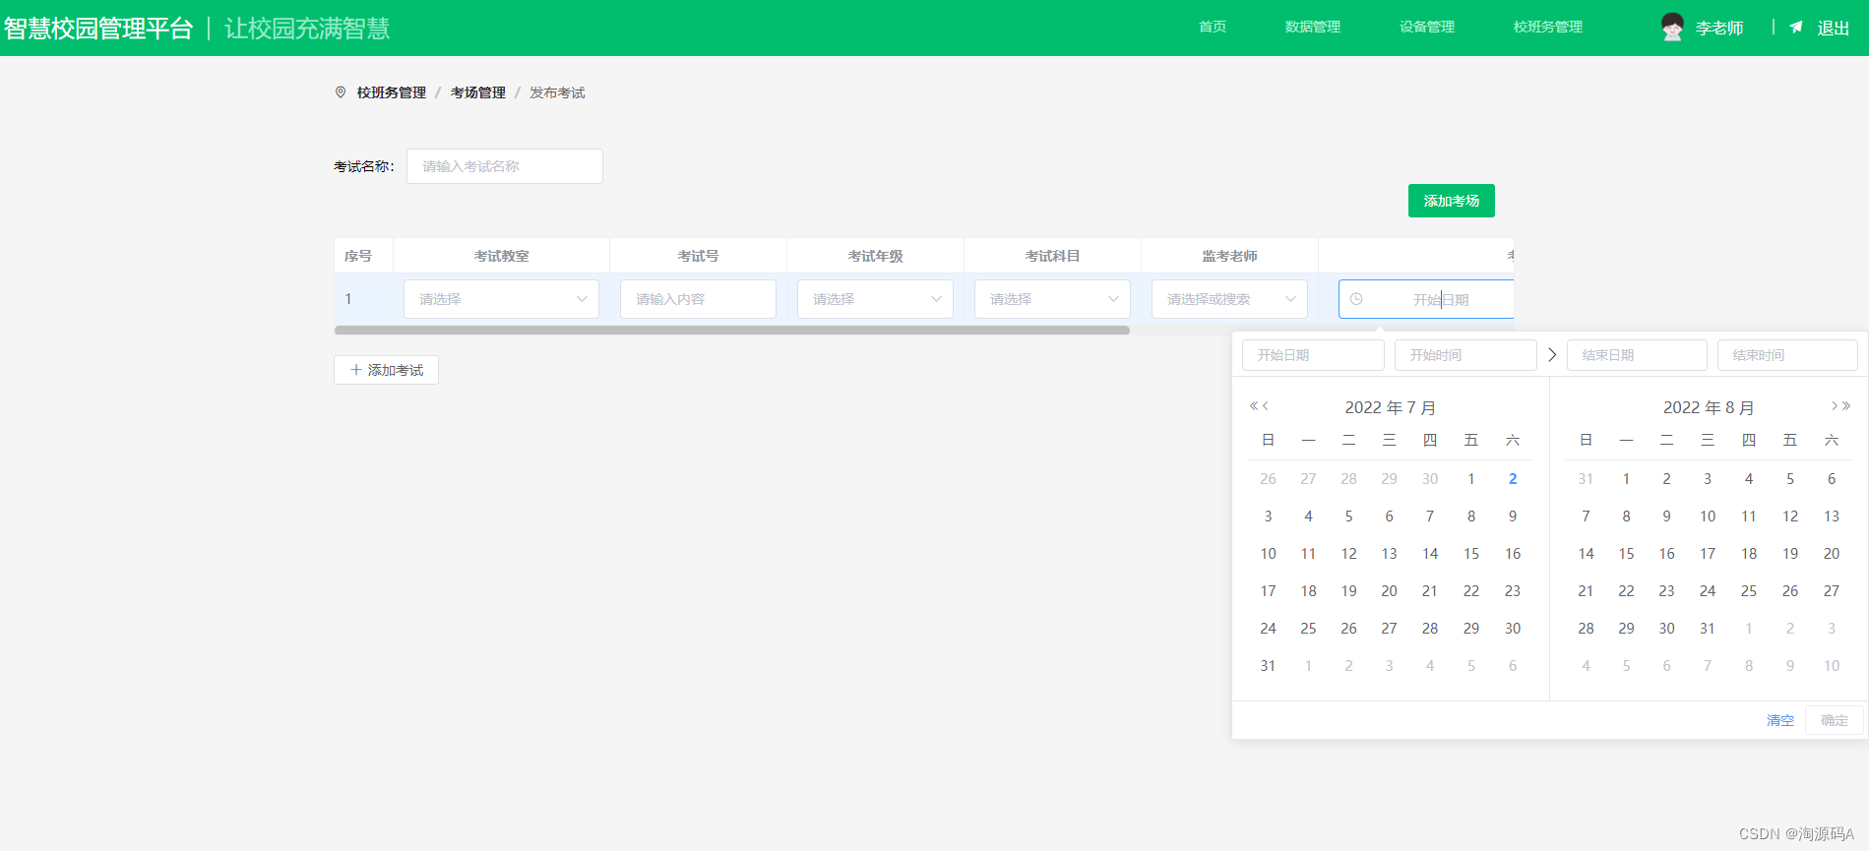Go to next month in calendar
1869x851 pixels.
(1835, 406)
